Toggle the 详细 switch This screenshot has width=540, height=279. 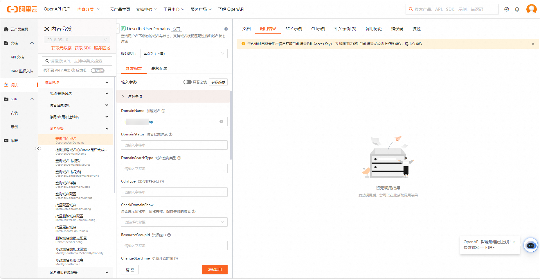tap(98, 71)
